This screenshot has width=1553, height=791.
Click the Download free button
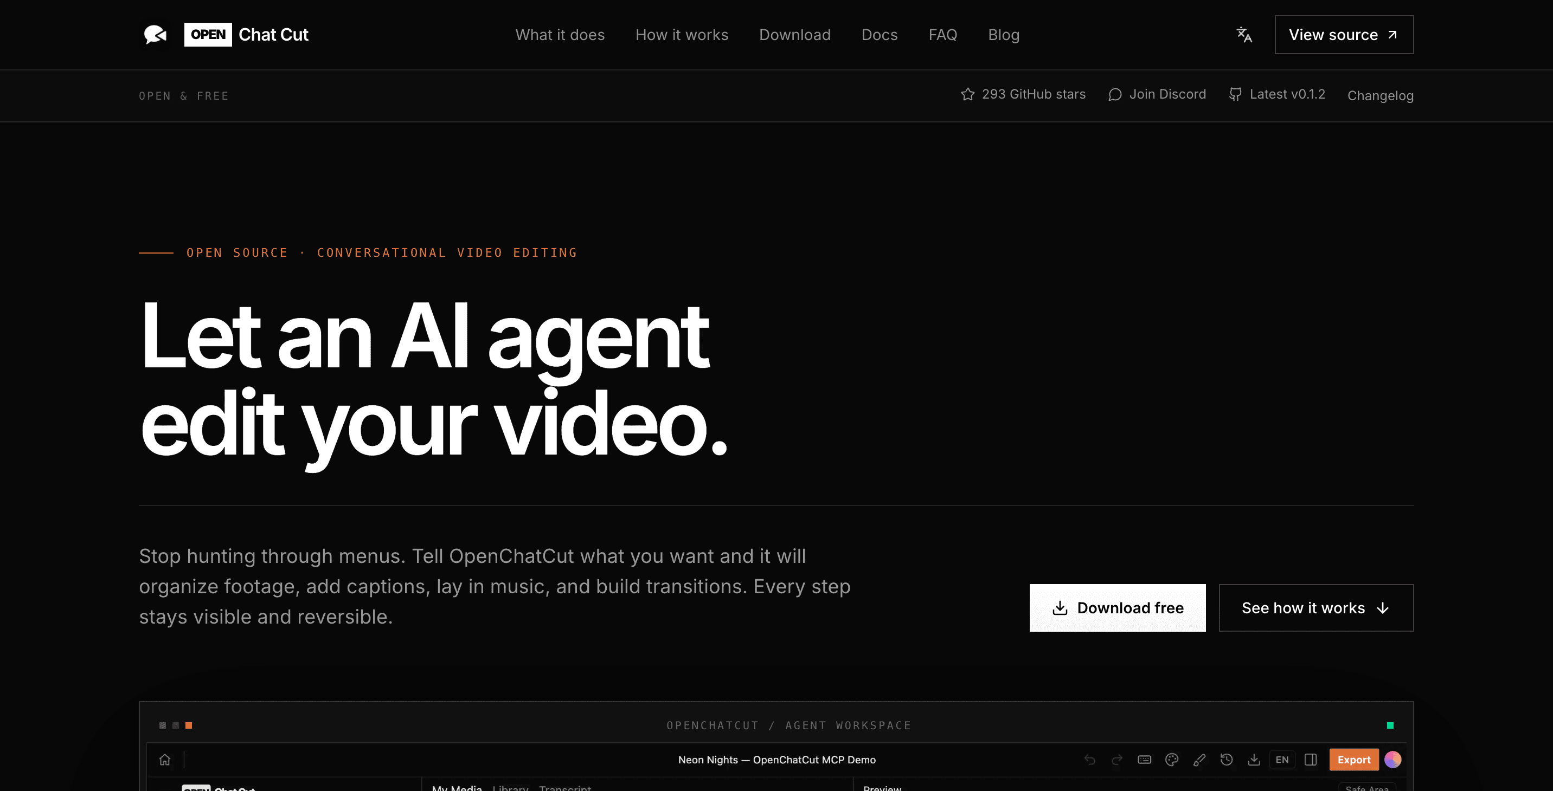pyautogui.click(x=1118, y=608)
